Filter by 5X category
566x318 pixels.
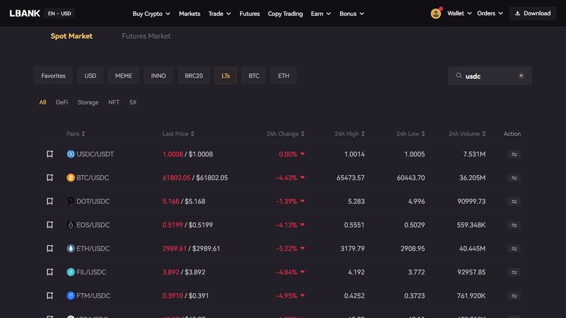(133, 102)
